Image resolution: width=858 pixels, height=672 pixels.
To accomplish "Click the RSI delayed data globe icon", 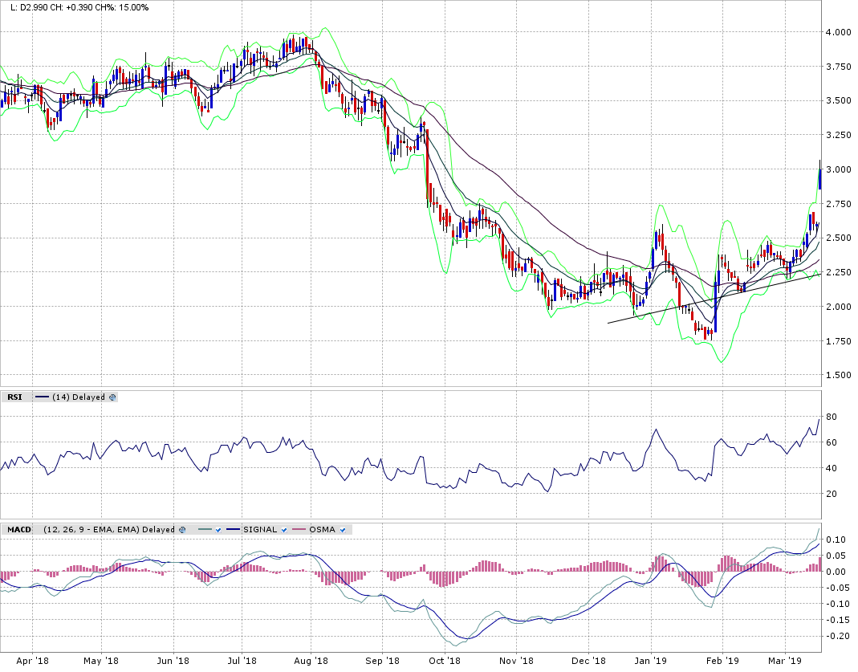I will 112,397.
